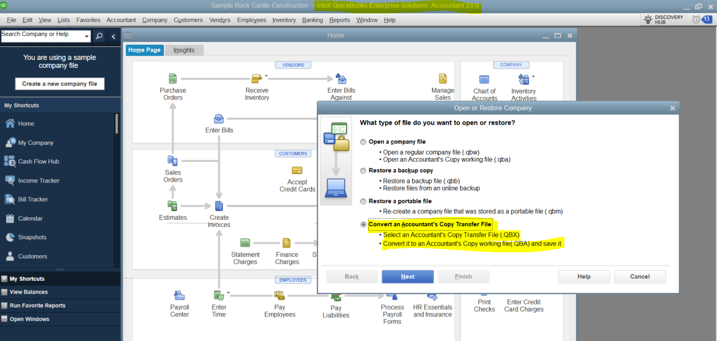The height and width of the screenshot is (341, 717).
Task: Close the Open or Restore Company dialog
Action: pos(672,108)
